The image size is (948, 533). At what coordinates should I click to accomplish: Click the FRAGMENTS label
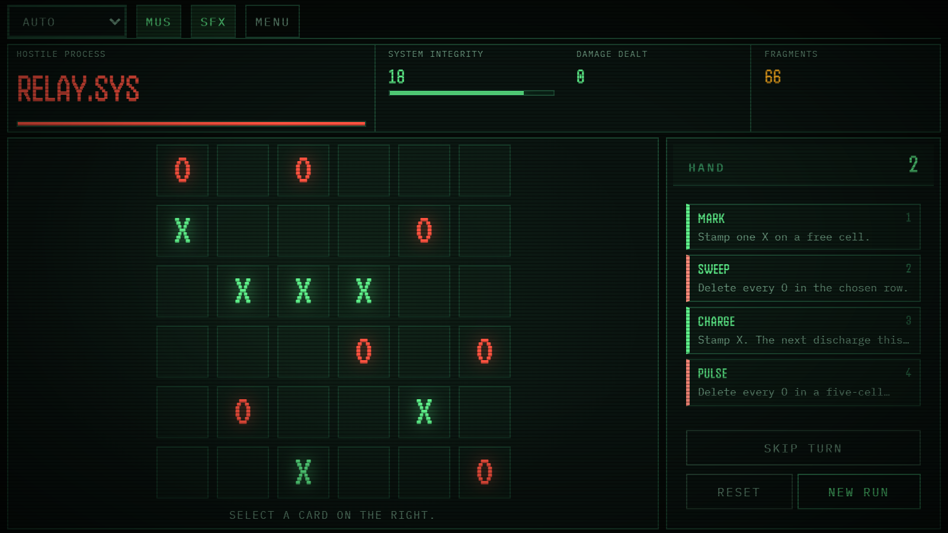point(791,54)
